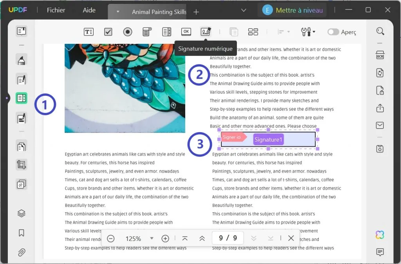Jump to the last page
This screenshot has width=401, height=264.
pyautogui.click(x=270, y=239)
